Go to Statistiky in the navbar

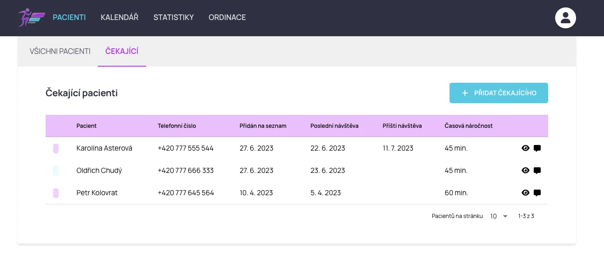tap(174, 18)
